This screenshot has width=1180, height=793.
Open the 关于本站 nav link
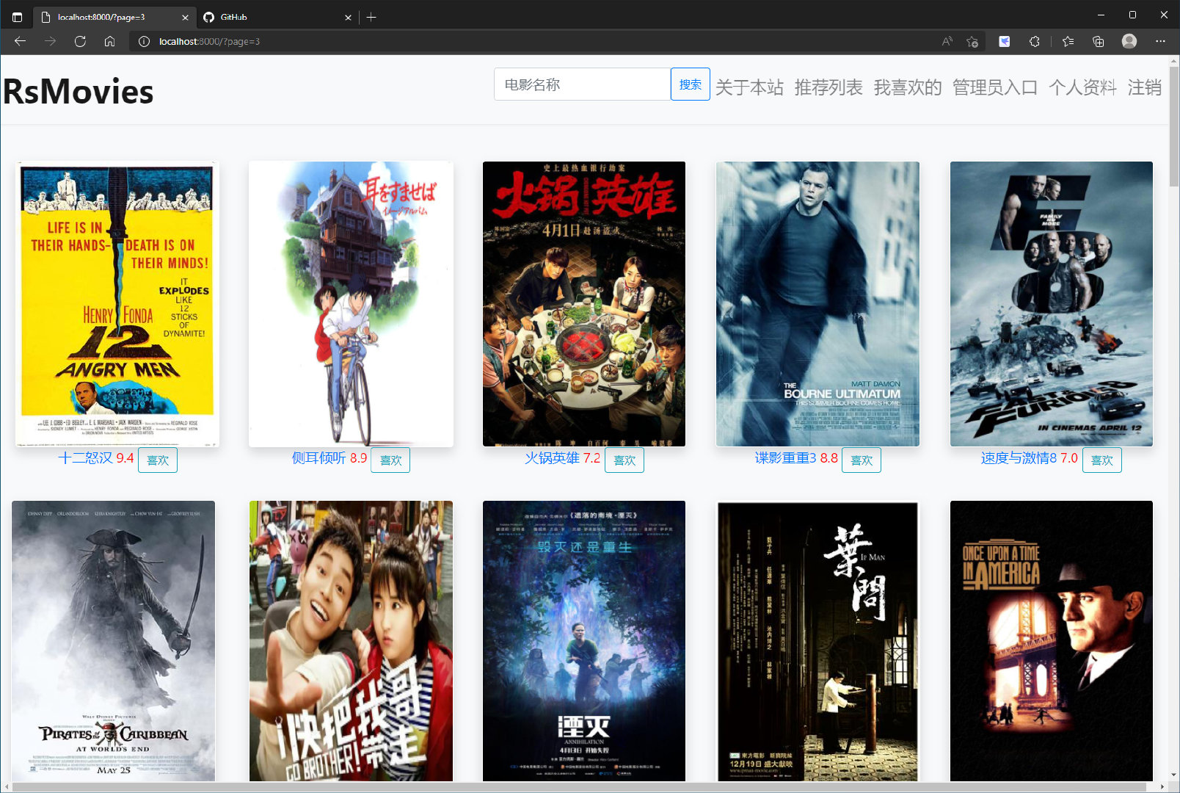(749, 87)
